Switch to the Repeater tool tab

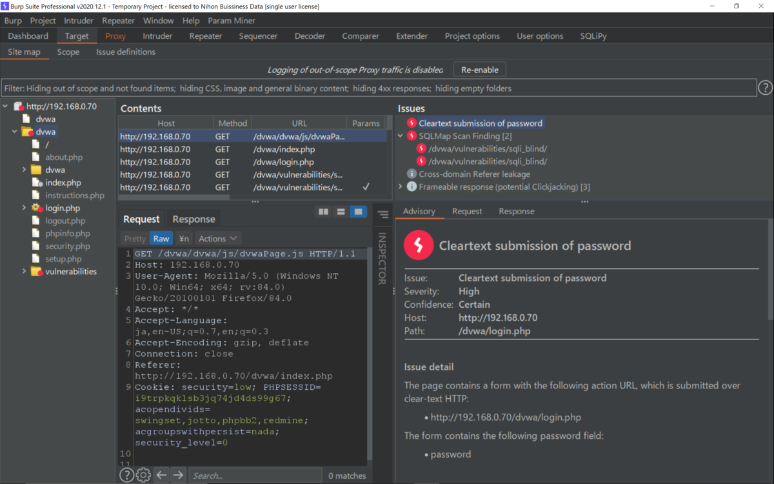(206, 36)
